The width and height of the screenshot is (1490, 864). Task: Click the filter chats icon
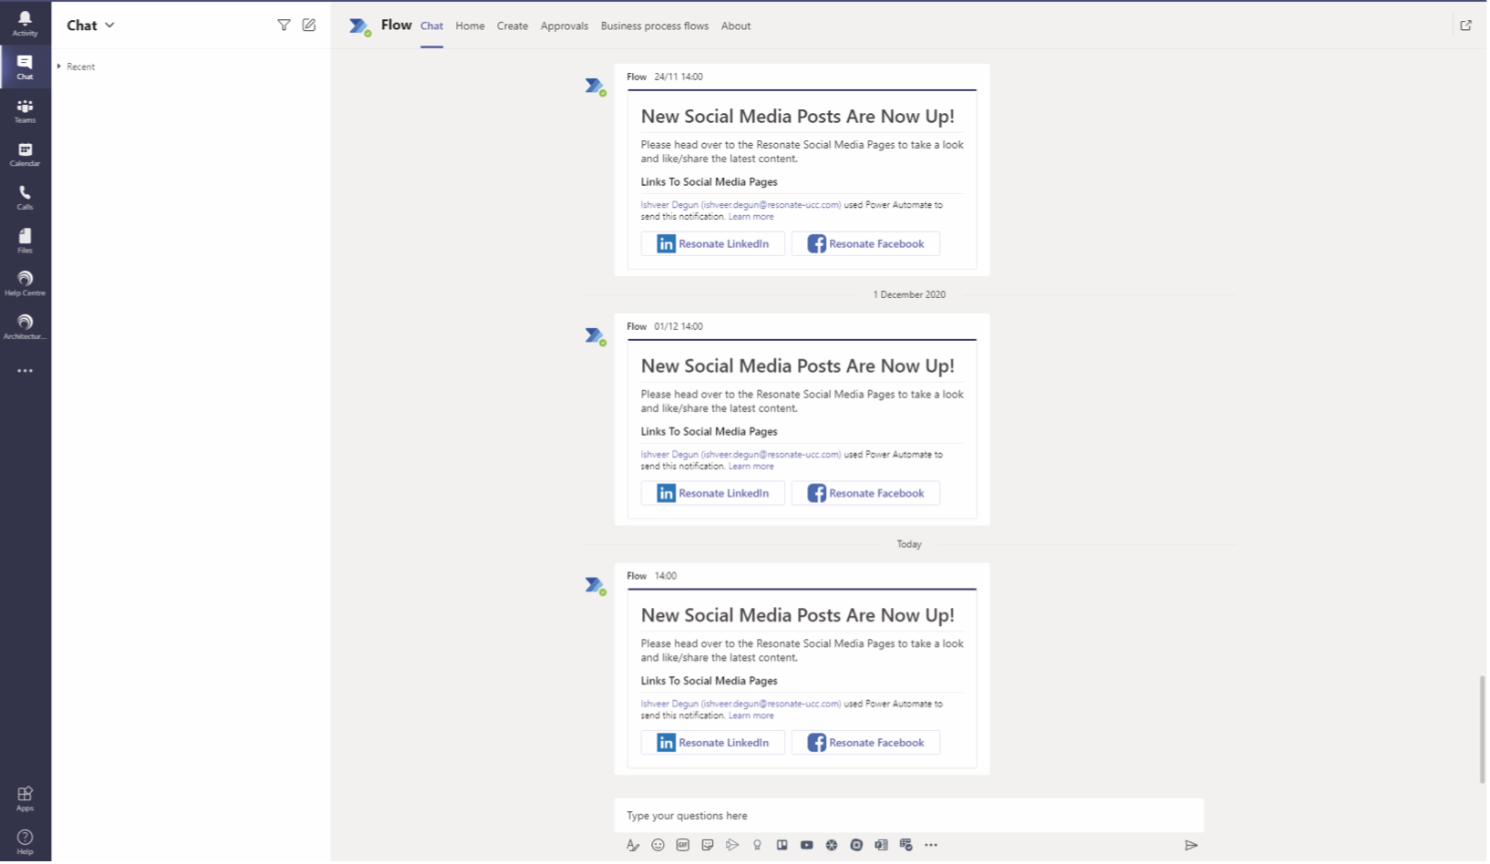pos(284,26)
